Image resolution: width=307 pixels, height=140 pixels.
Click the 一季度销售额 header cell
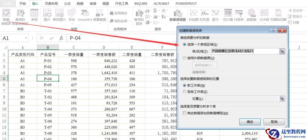[x=104, y=55]
